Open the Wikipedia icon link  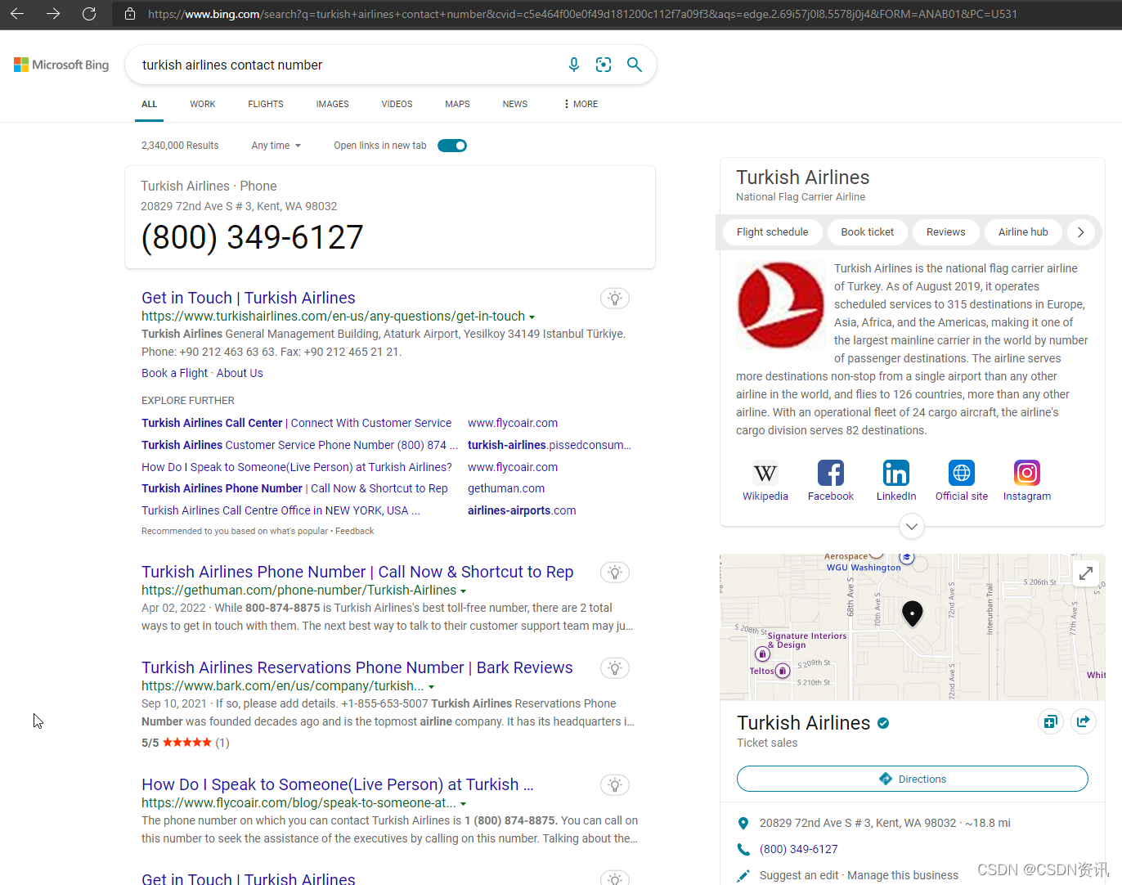click(765, 473)
